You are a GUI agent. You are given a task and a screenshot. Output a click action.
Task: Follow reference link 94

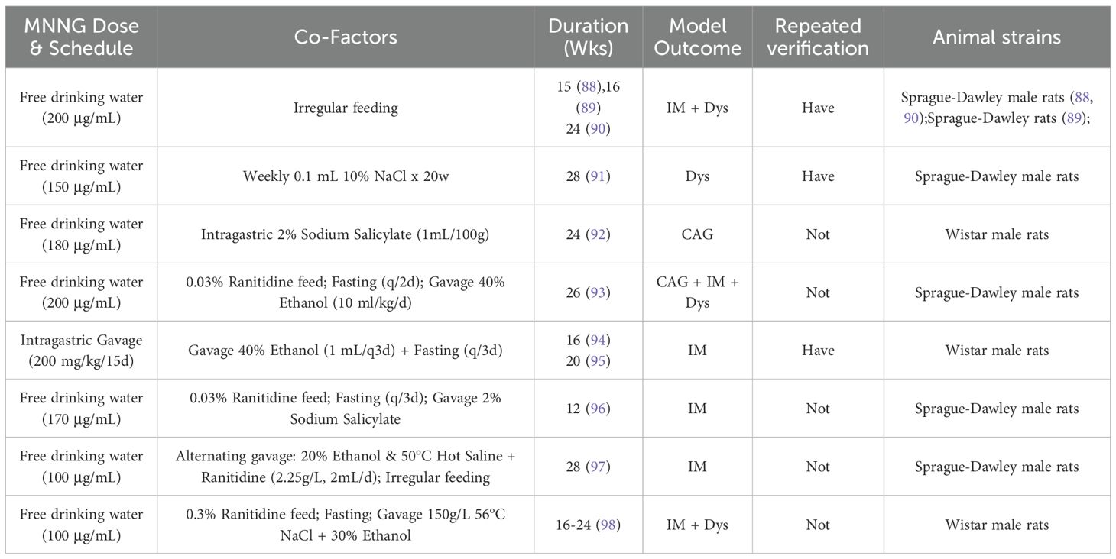pyautogui.click(x=598, y=340)
